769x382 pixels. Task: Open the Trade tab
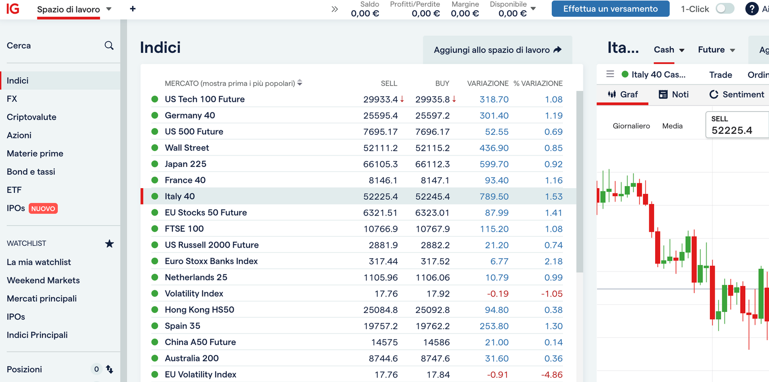[720, 74]
